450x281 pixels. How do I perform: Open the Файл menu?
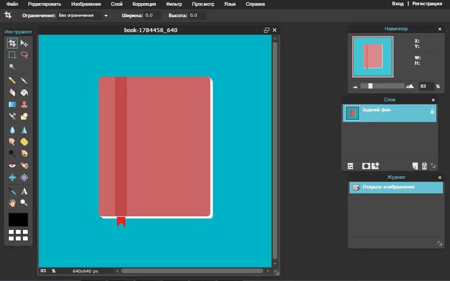12,4
